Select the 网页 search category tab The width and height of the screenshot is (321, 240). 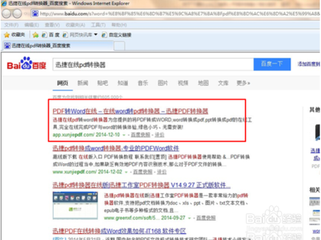pos(62,83)
